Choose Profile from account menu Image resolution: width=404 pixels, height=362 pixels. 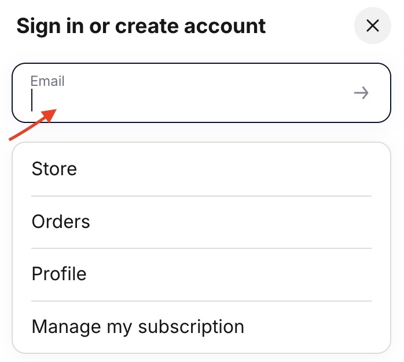tap(201, 274)
